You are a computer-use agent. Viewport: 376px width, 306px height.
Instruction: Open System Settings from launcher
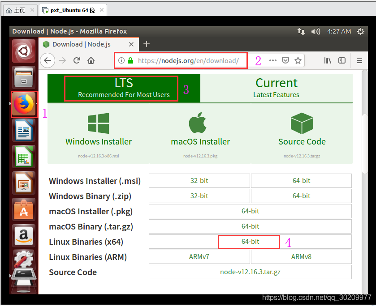[x=24, y=259]
